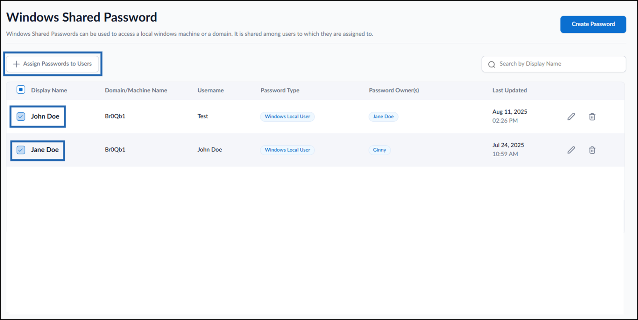Click the search magnifier icon
Screen dimensions: 638x320
[492, 64]
